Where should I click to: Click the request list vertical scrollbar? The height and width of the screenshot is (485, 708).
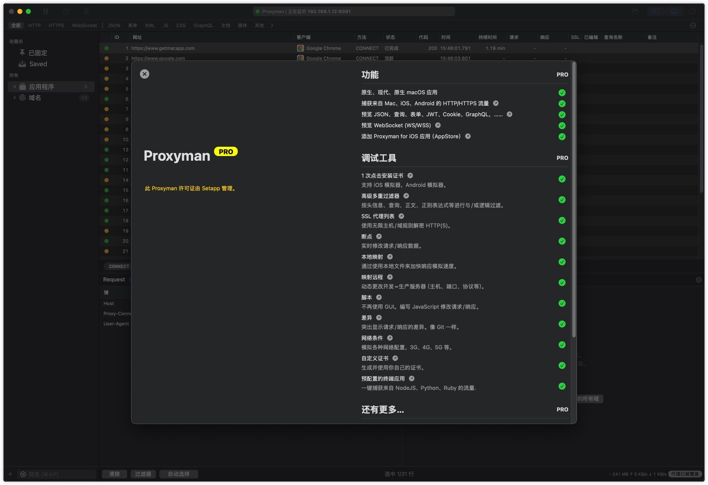702,118
